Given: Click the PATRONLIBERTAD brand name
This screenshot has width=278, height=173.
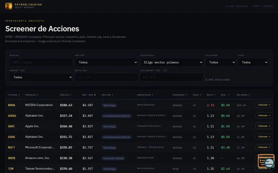Looking at the screenshot, I should point(28,4).
